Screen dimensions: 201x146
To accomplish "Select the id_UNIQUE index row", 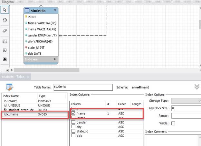I will tap(34, 105).
